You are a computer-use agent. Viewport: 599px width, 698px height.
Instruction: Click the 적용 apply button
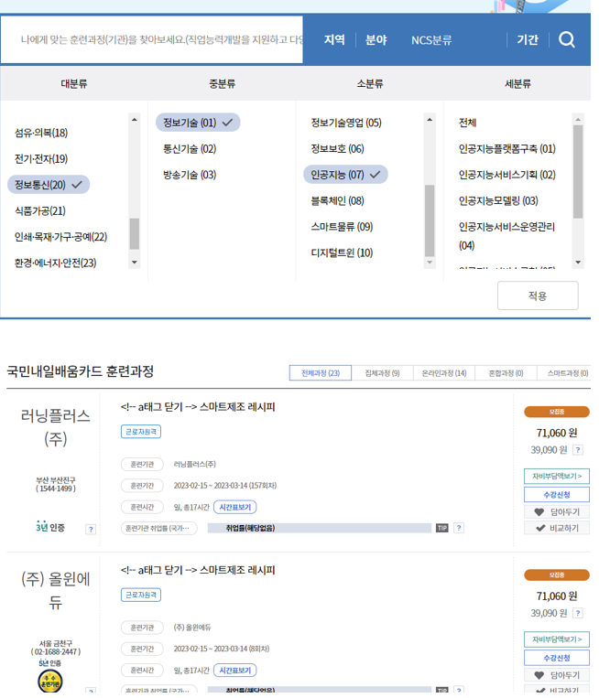pos(538,295)
